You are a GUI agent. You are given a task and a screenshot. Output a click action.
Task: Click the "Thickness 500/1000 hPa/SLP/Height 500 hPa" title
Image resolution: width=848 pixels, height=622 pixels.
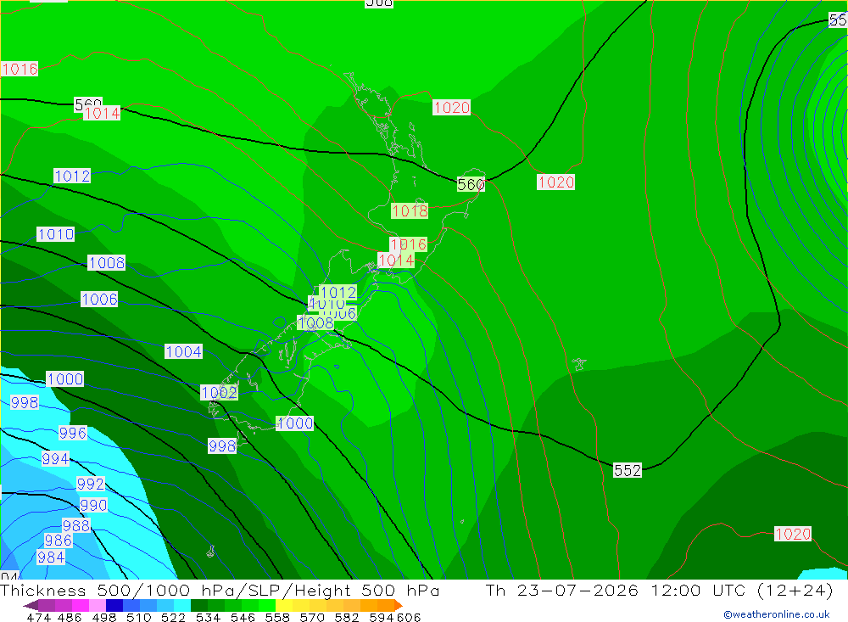[220, 591]
